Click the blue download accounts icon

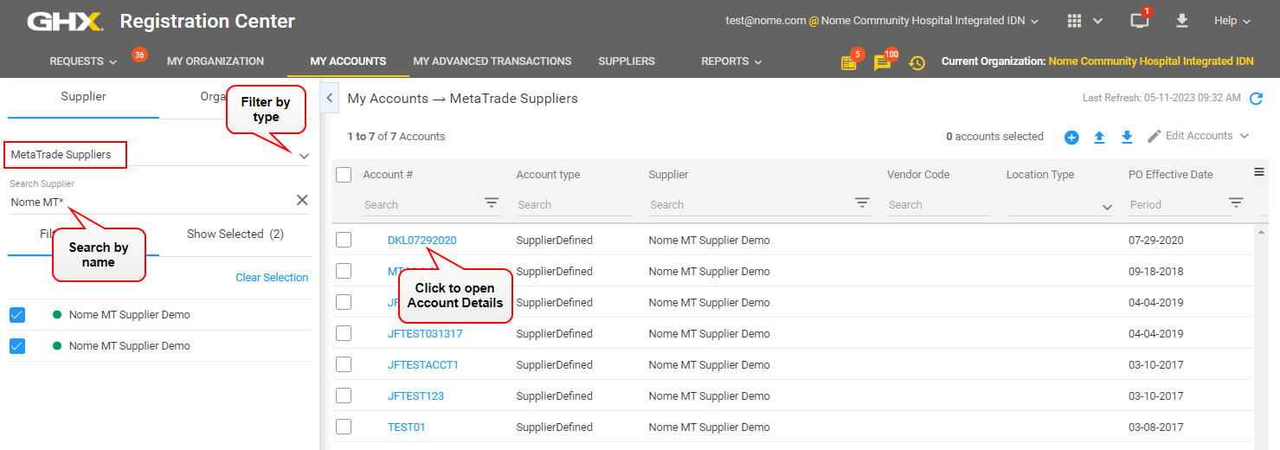coord(1127,137)
